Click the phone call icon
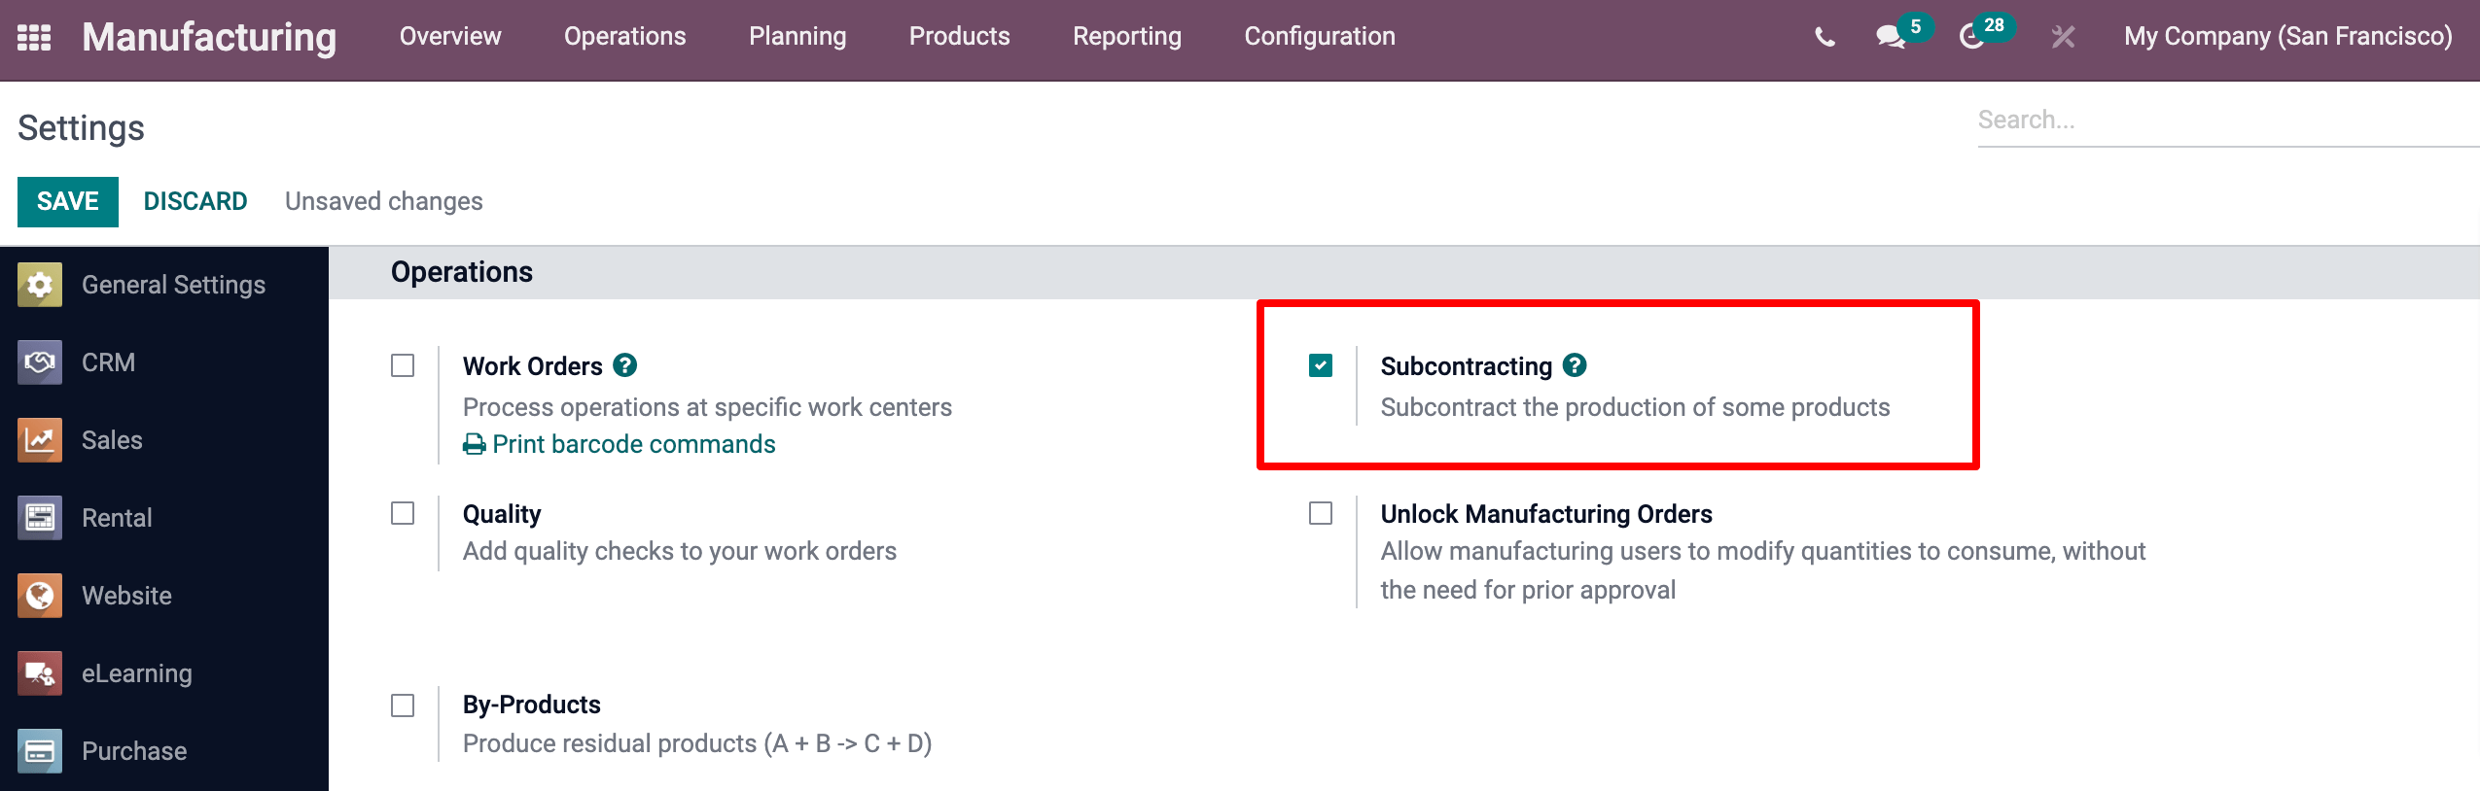 (x=1825, y=37)
